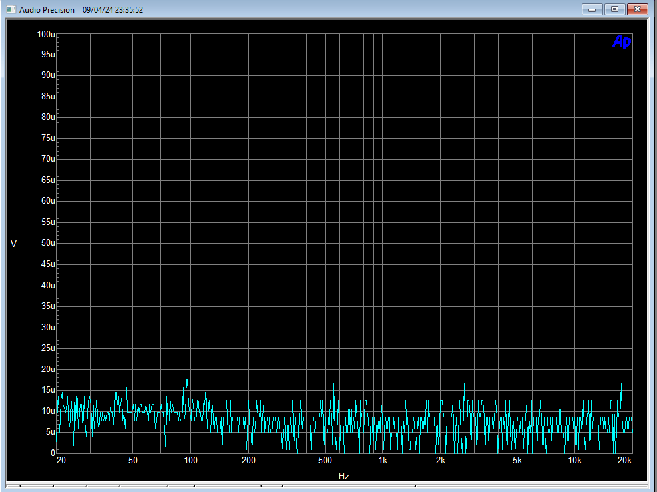657x492 pixels.
Task: Click the 40u y-axis label
Action: click(48, 286)
